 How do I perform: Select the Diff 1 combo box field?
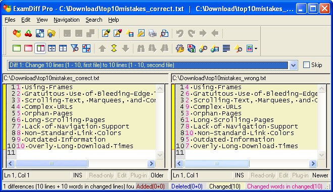click(x=148, y=65)
